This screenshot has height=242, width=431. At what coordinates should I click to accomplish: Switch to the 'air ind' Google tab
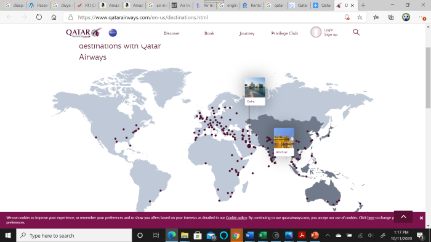(158, 5)
